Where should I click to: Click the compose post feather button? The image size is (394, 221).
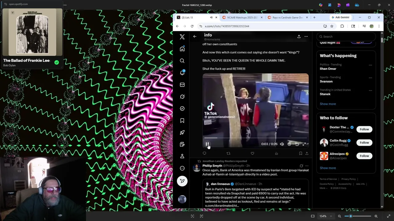[182, 181]
